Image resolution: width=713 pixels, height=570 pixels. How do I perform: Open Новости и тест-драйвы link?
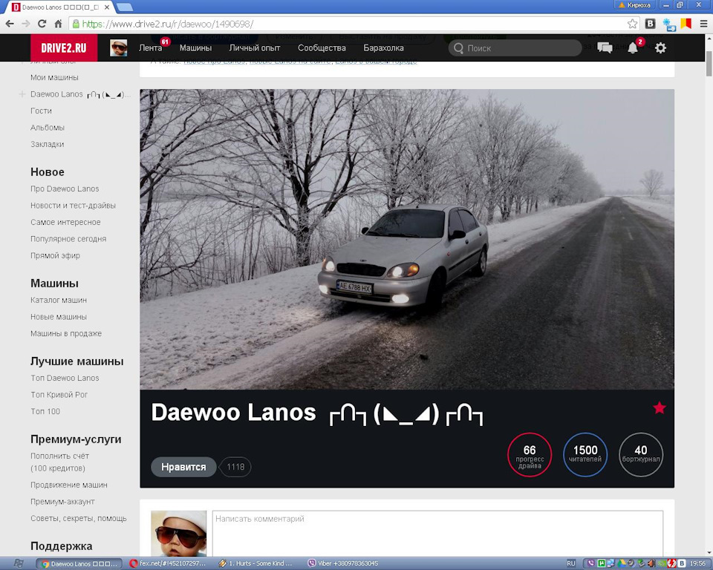(73, 206)
